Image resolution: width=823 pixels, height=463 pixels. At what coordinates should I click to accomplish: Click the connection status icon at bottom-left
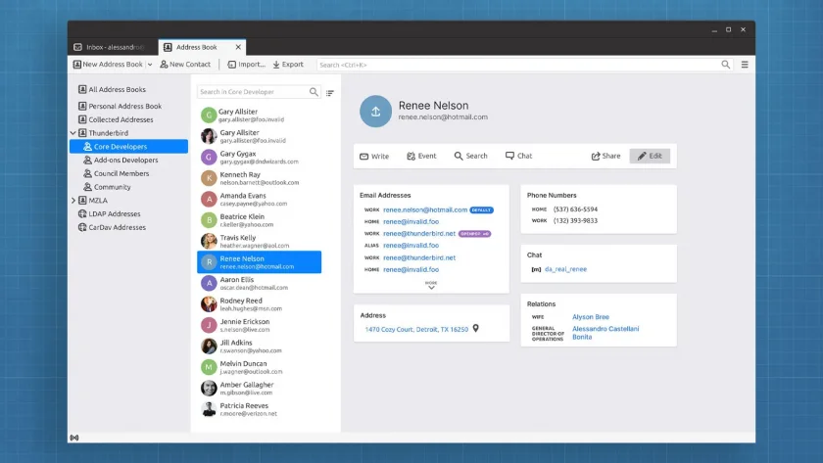point(74,438)
